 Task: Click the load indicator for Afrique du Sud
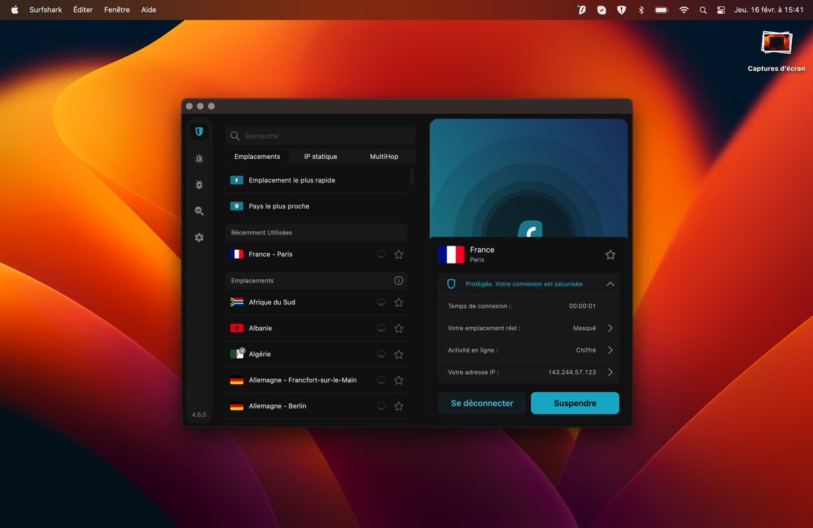pos(381,302)
